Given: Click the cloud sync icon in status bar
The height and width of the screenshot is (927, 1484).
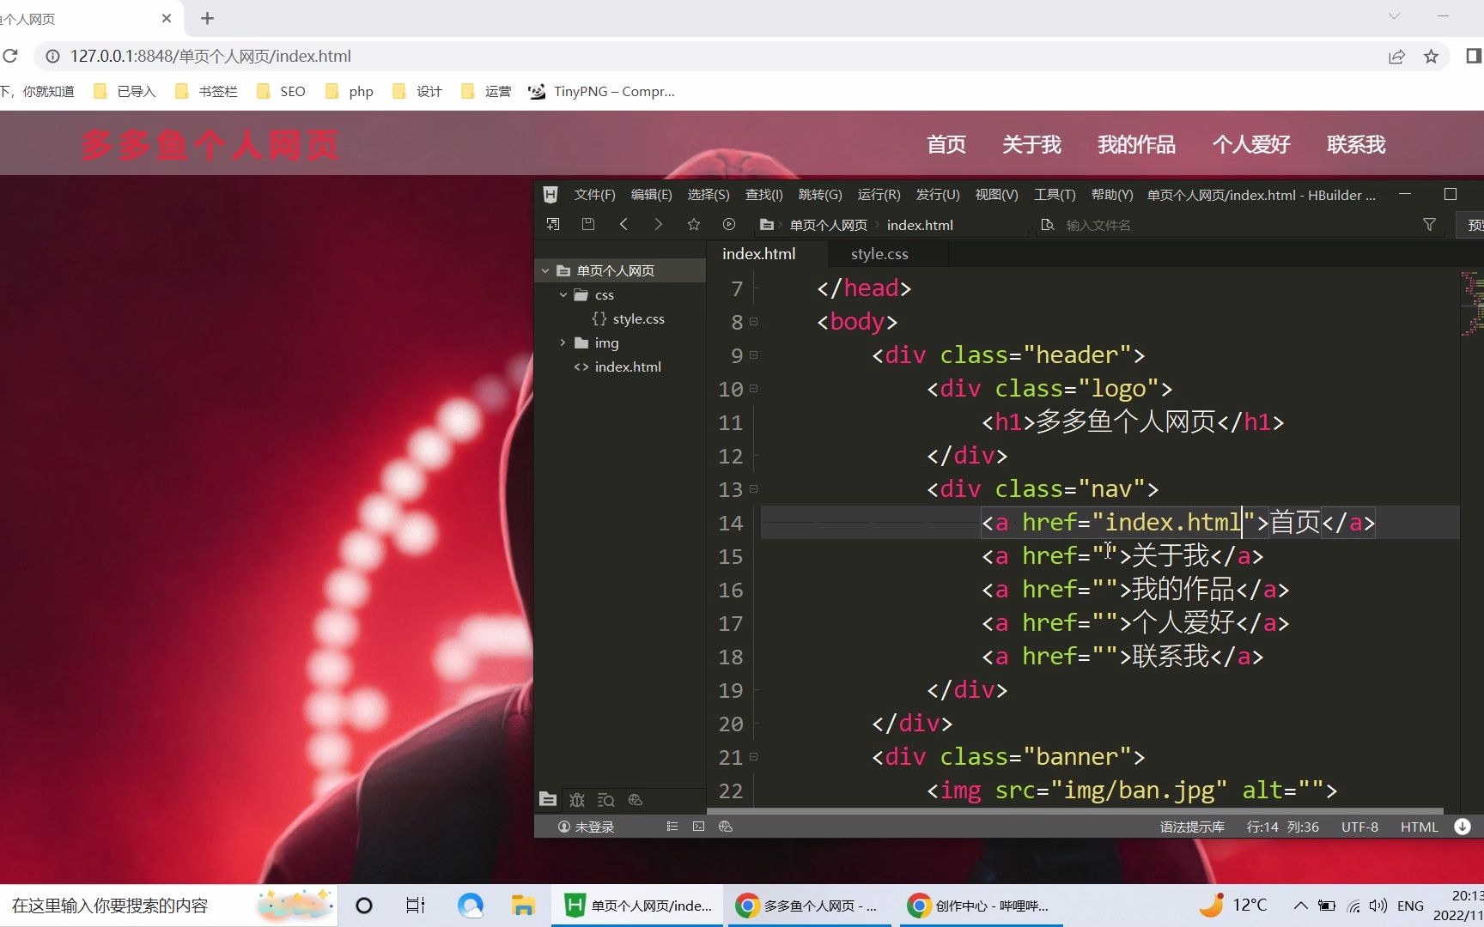Looking at the screenshot, I should 726,827.
